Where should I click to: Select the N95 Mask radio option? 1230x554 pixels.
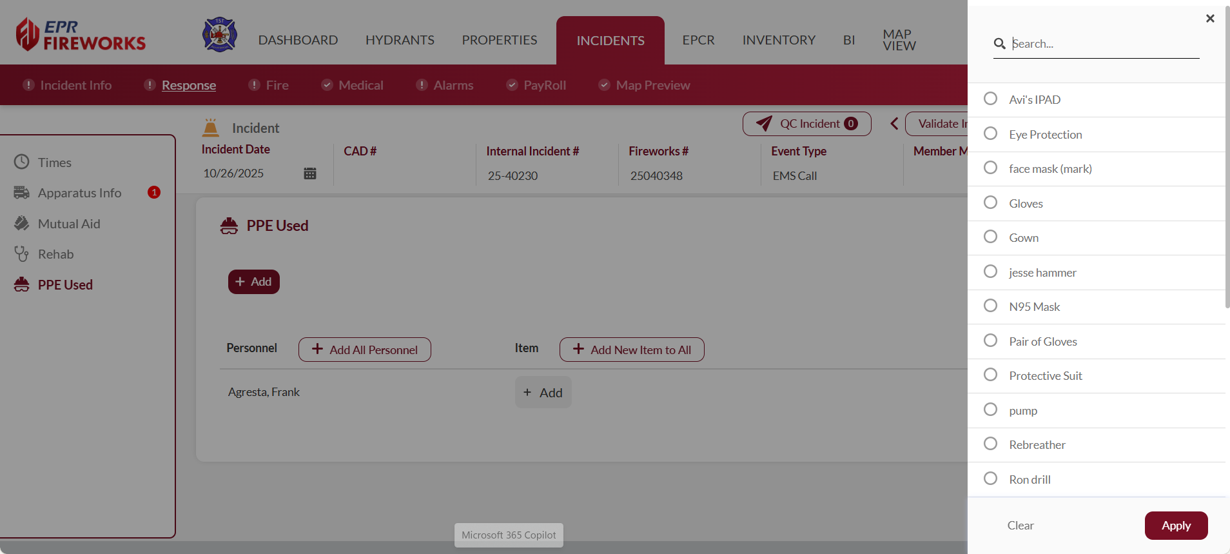click(990, 306)
